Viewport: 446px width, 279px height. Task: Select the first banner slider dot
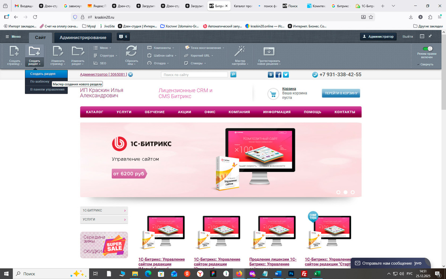point(338,192)
